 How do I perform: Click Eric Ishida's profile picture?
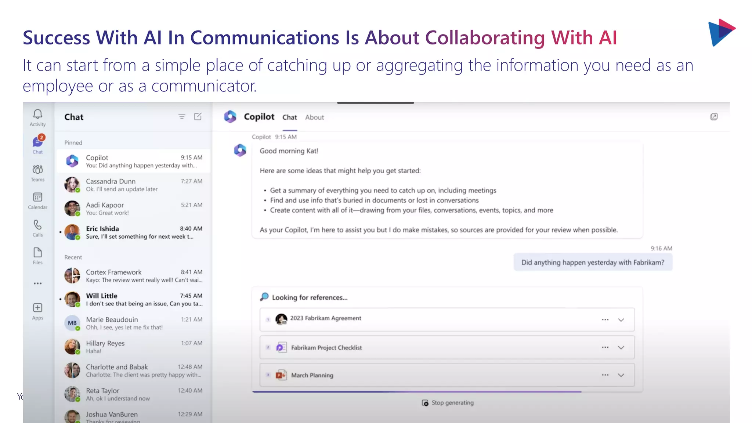(x=72, y=232)
